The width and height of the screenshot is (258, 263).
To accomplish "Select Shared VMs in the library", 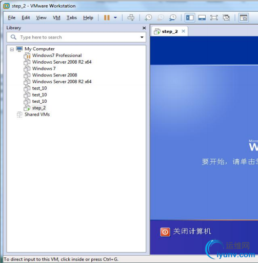I will pyautogui.click(x=37, y=115).
